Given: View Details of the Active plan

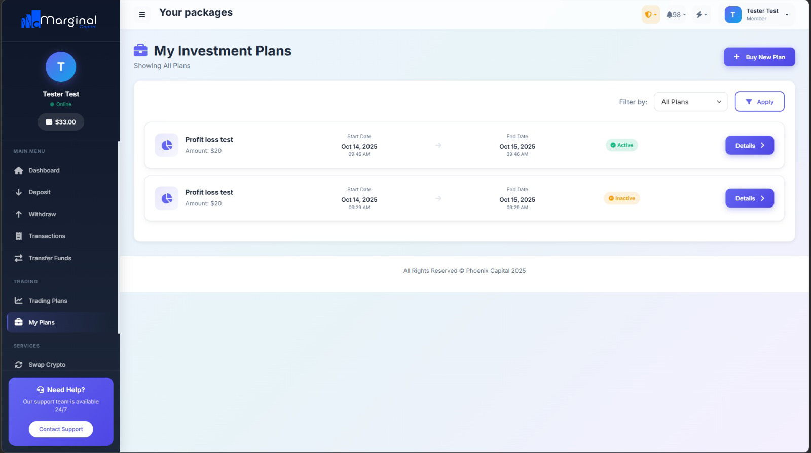Looking at the screenshot, I should click(x=749, y=146).
